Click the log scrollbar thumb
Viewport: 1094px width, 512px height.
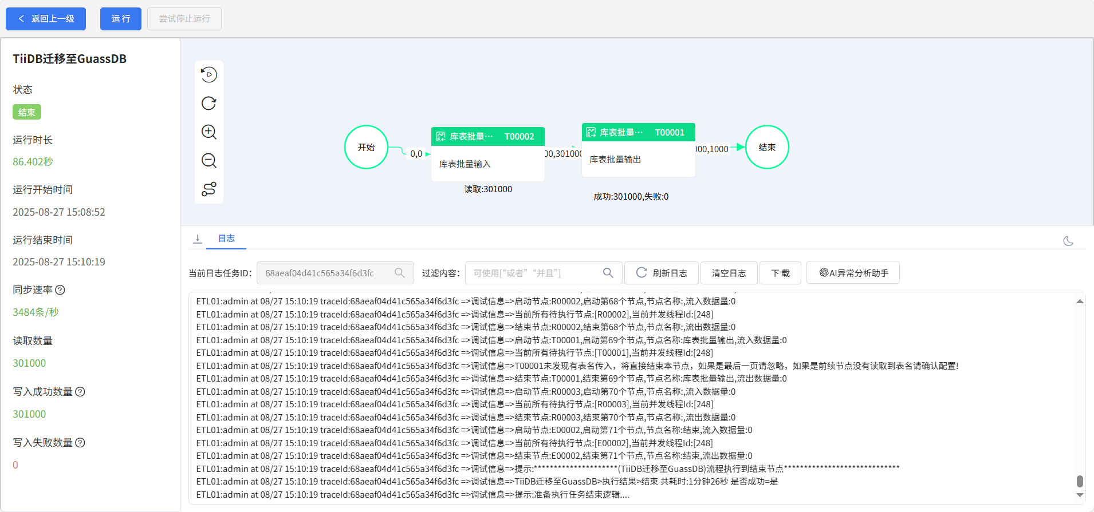1080,481
